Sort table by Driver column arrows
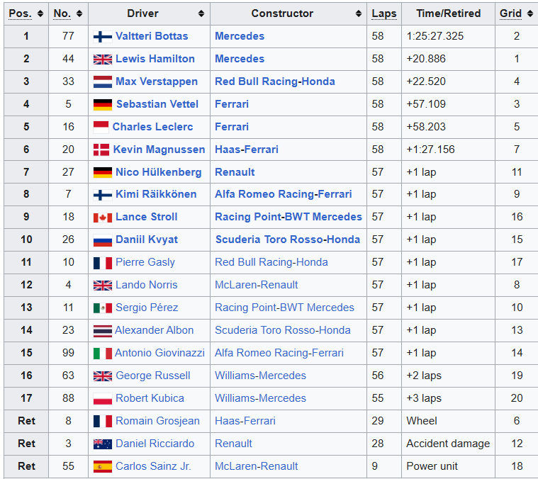The image size is (538, 479). pos(201,13)
